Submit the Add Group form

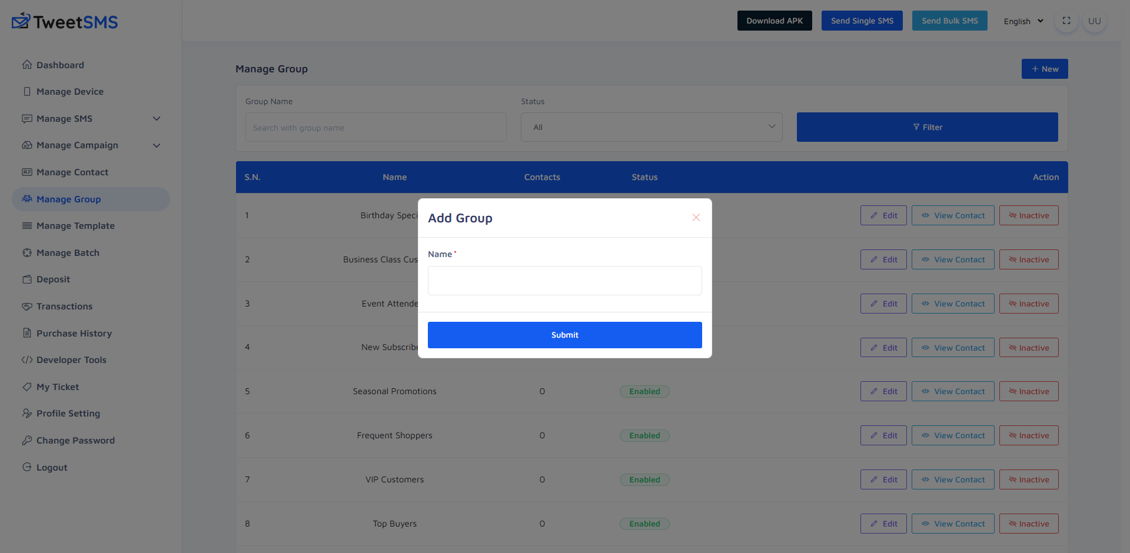click(x=564, y=335)
